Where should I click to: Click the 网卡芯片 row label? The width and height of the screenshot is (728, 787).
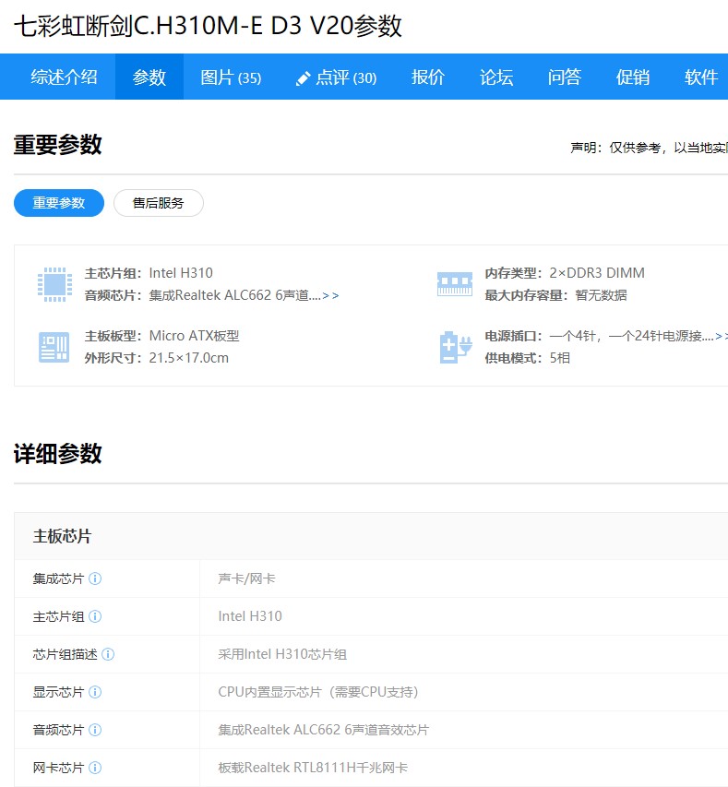point(58,768)
